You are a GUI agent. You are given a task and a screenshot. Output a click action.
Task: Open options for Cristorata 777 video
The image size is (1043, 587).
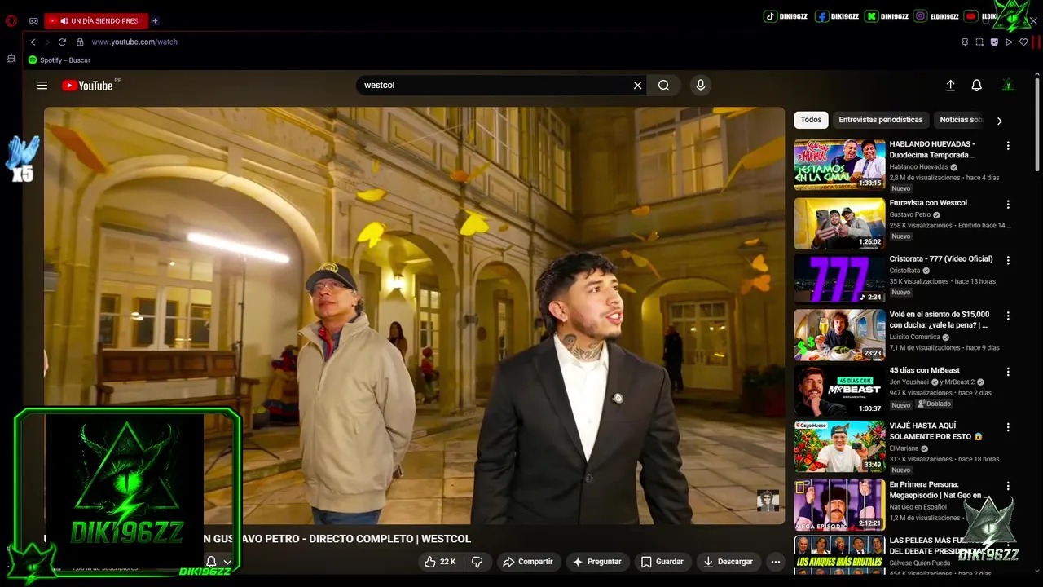coord(1008,261)
